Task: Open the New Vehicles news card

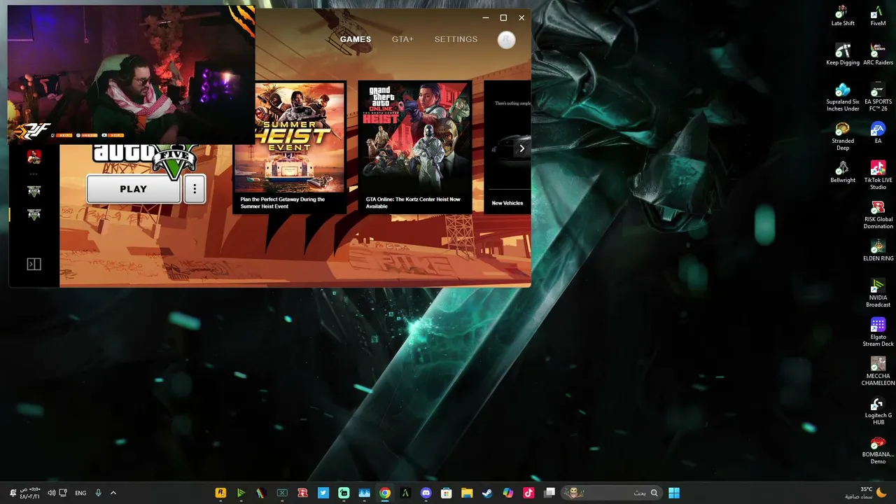Action: [507, 146]
